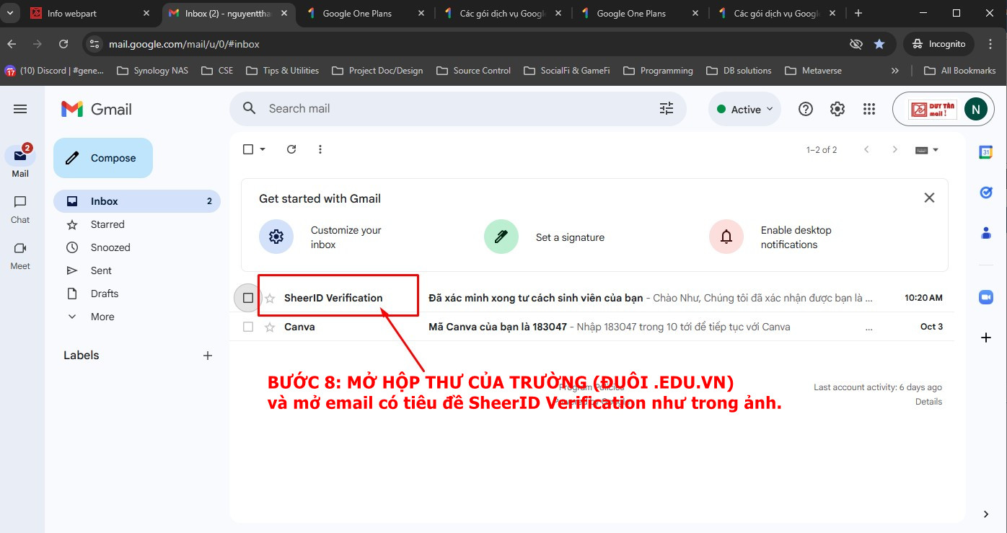Open Gmail settings gear icon

point(837,109)
